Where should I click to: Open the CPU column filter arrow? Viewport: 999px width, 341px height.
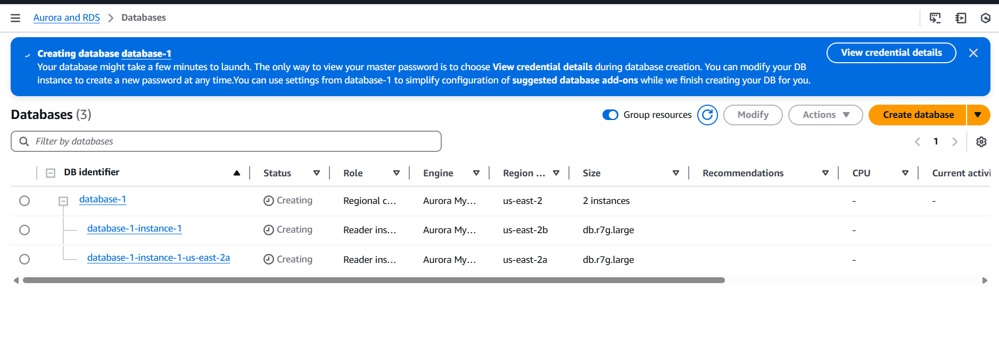coord(905,173)
